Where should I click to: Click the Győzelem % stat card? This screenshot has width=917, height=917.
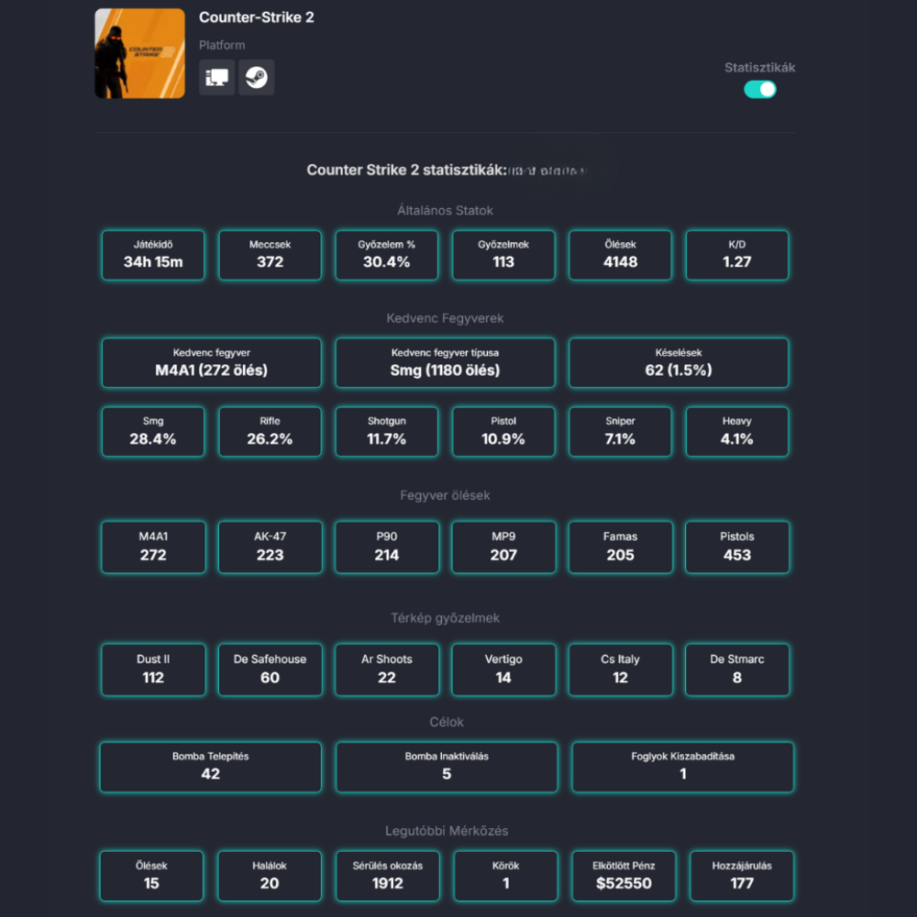(x=386, y=255)
